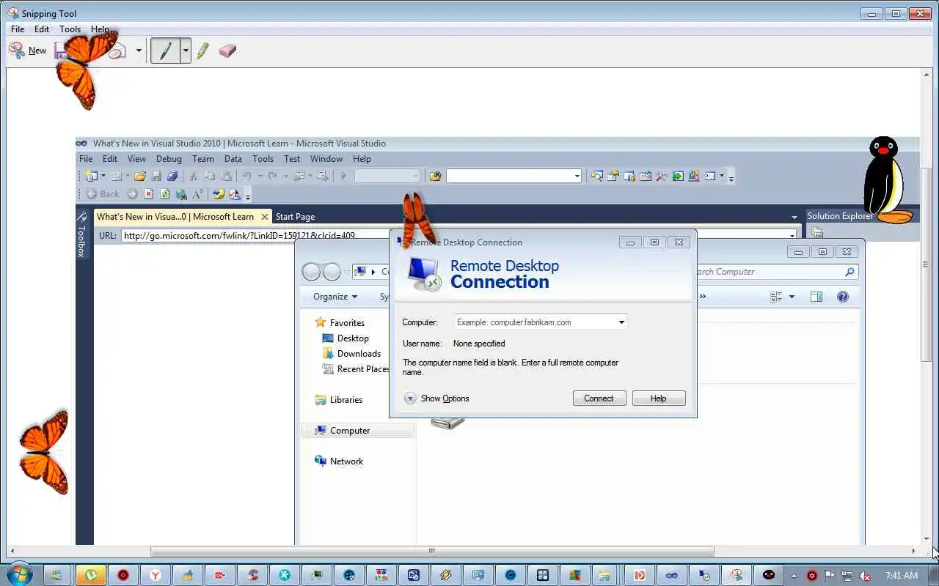939x586 pixels.
Task: Click the Snipping Tool horizontal scrollbar
Action: coord(432,551)
